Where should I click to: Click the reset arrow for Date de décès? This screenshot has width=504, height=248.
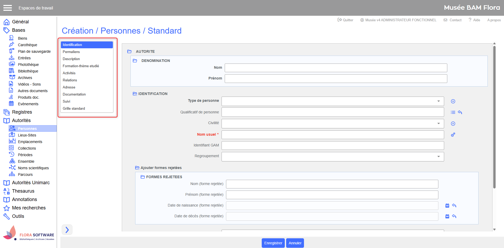(x=454, y=216)
